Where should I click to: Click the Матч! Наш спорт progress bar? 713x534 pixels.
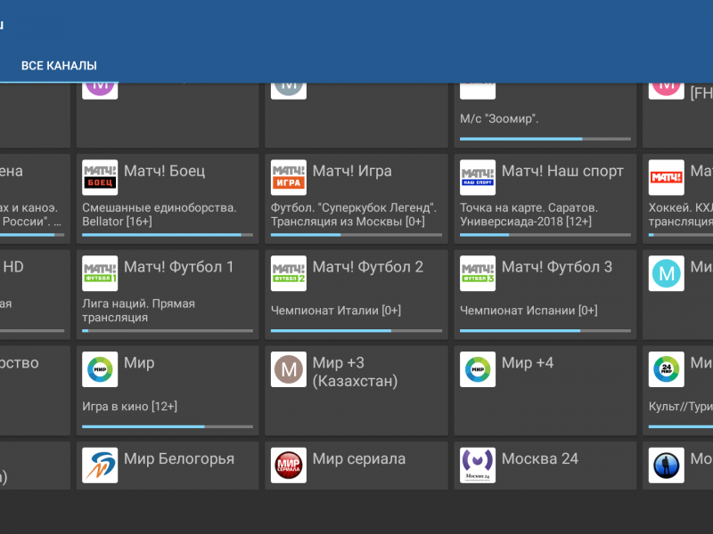(x=545, y=235)
